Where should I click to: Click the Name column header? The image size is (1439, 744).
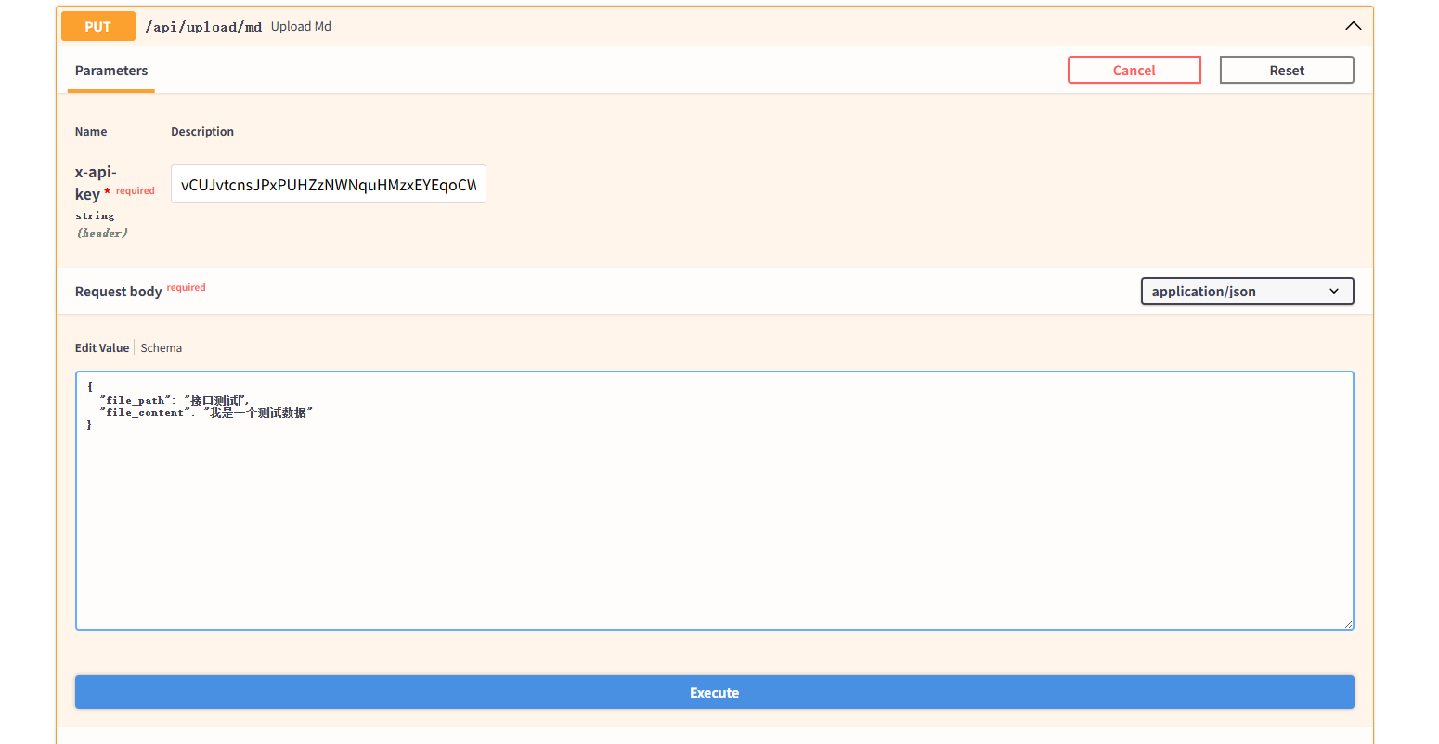point(91,132)
